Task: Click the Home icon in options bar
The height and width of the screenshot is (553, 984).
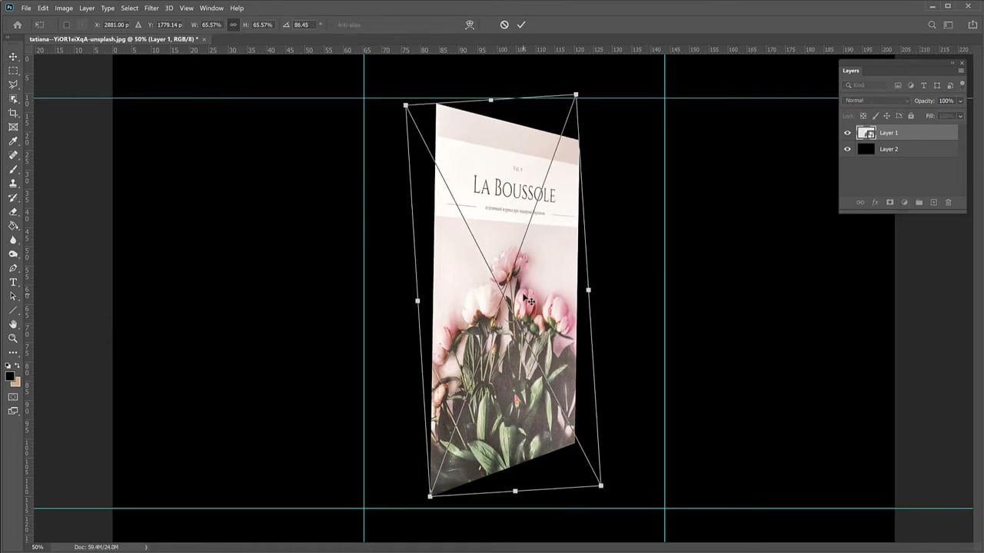Action: (x=17, y=25)
